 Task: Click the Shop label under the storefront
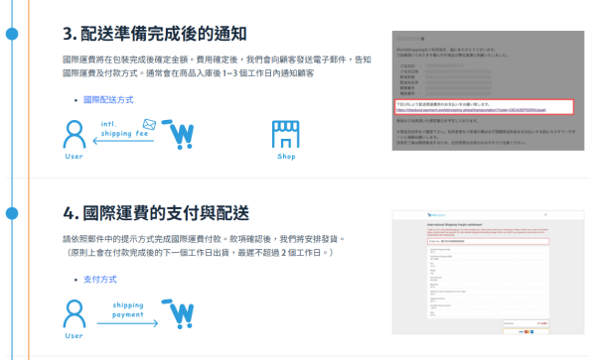tap(286, 157)
